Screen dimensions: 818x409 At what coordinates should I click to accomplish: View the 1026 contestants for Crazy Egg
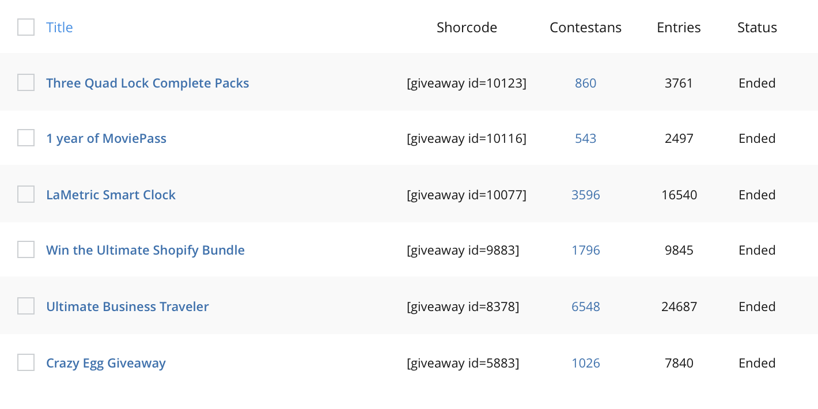tap(585, 363)
